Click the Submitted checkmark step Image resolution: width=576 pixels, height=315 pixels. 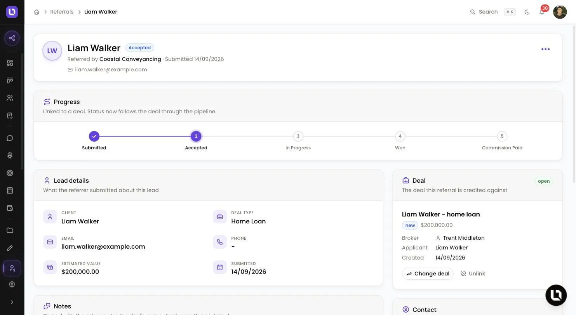[94, 136]
